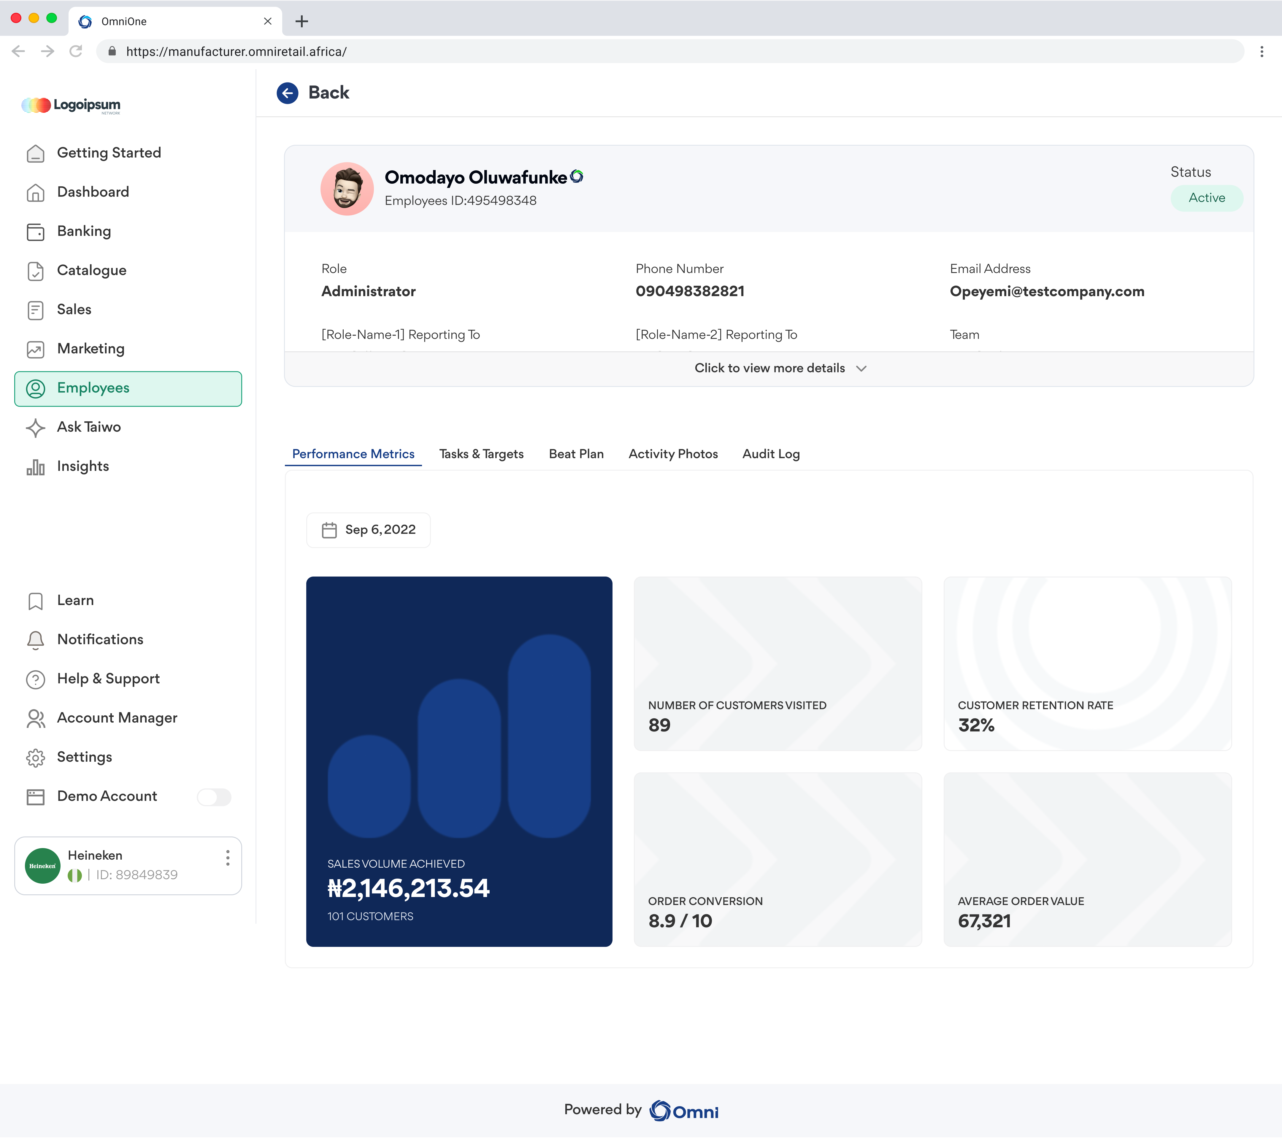
Task: Click the Ask Taiwo sparkle icon
Action: pos(36,428)
